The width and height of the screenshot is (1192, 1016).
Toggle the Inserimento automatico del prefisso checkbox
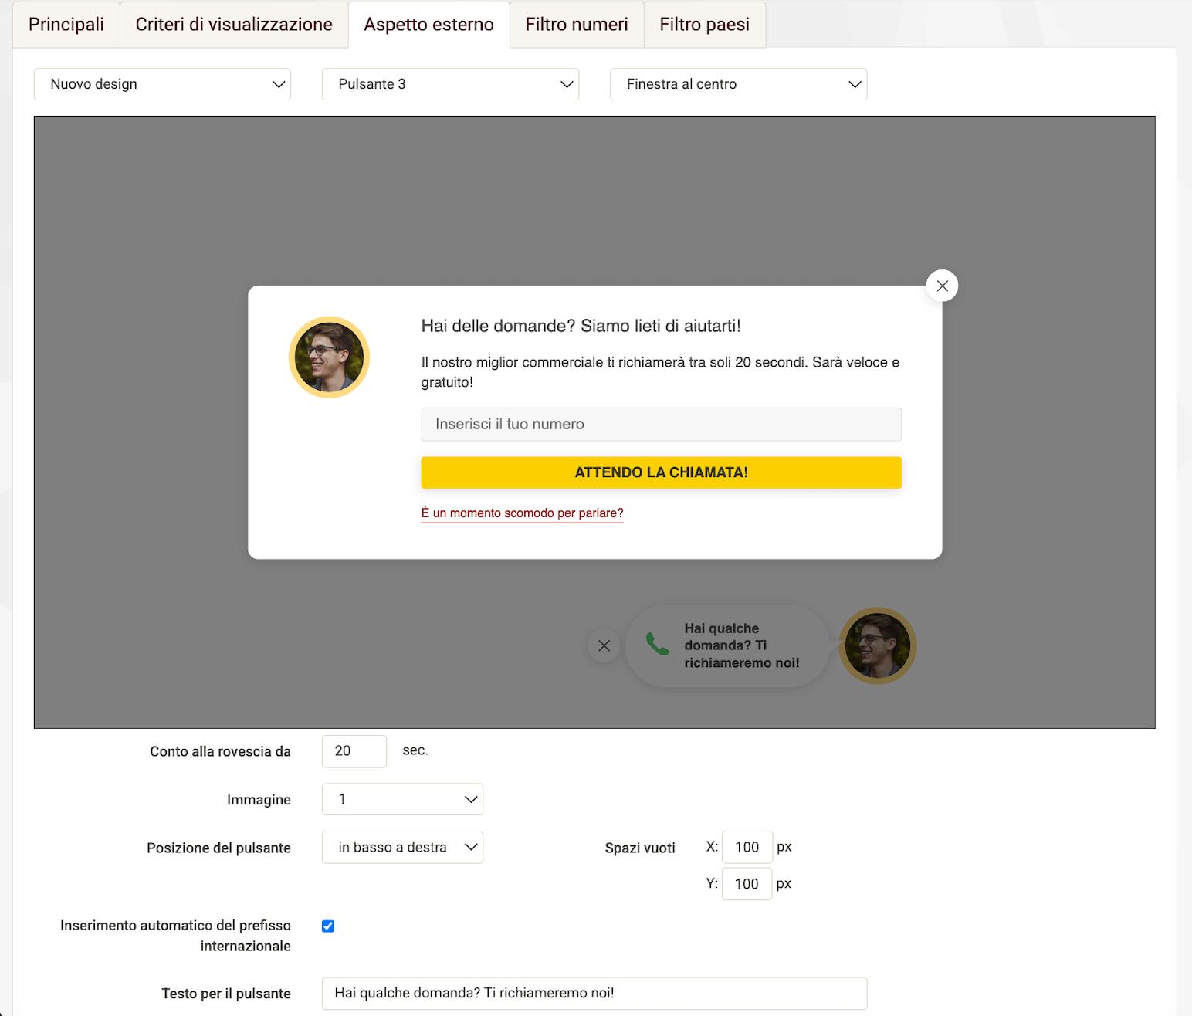(328, 926)
